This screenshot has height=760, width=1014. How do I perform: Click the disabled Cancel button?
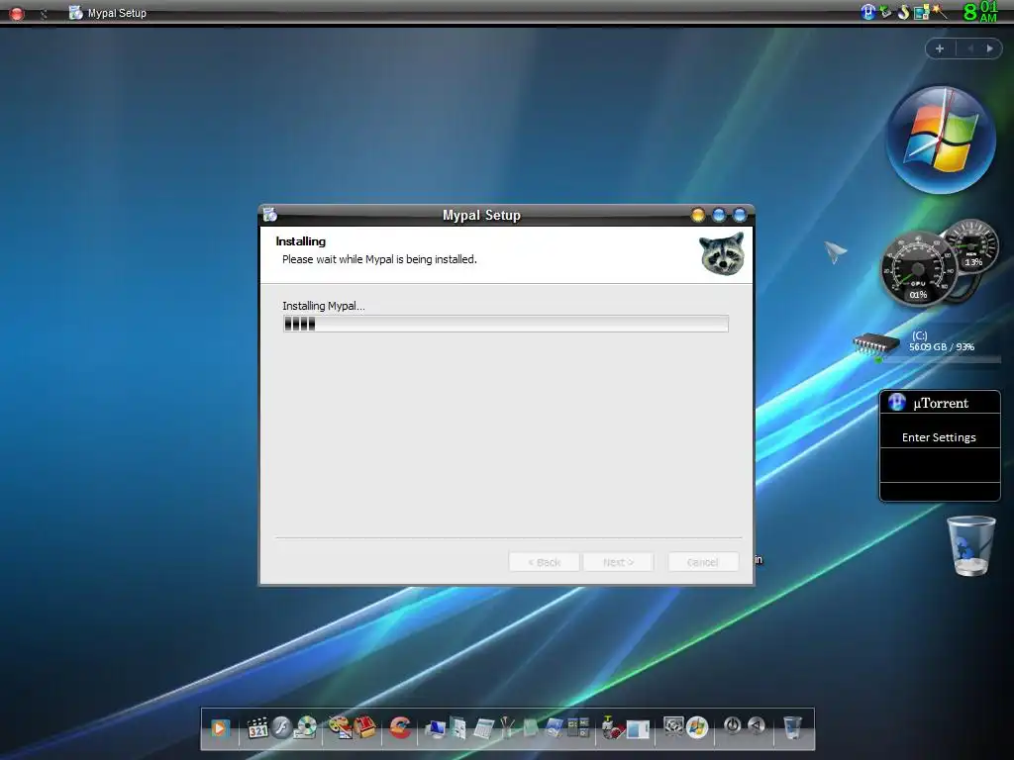[703, 562]
